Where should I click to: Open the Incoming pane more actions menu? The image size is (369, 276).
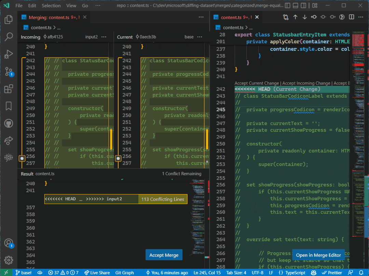point(104,37)
